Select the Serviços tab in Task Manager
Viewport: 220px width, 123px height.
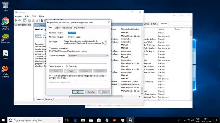(164, 24)
